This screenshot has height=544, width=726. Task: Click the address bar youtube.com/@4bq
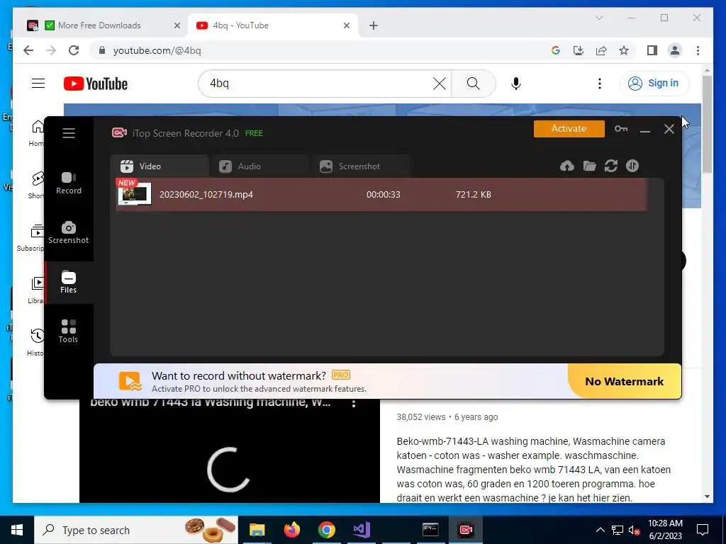[157, 50]
